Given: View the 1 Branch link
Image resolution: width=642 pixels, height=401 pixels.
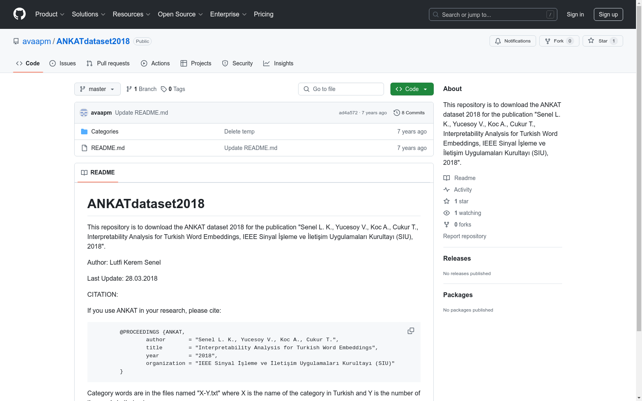Looking at the screenshot, I should click(x=141, y=89).
